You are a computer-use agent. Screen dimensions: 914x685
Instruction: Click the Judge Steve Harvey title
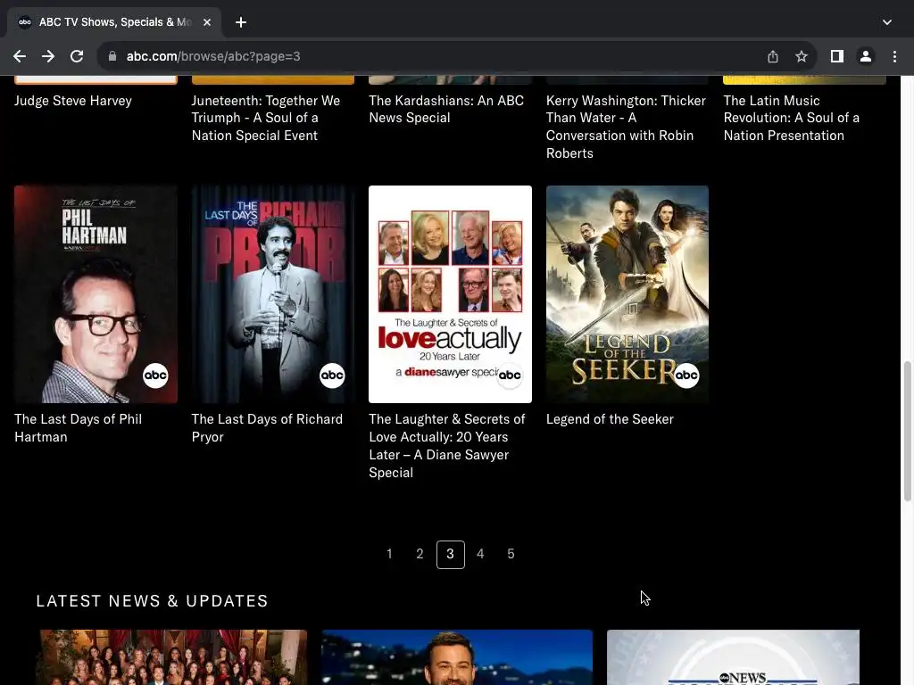pos(73,101)
